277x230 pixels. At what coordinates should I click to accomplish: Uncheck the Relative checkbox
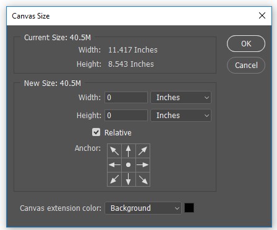[x=96, y=132]
